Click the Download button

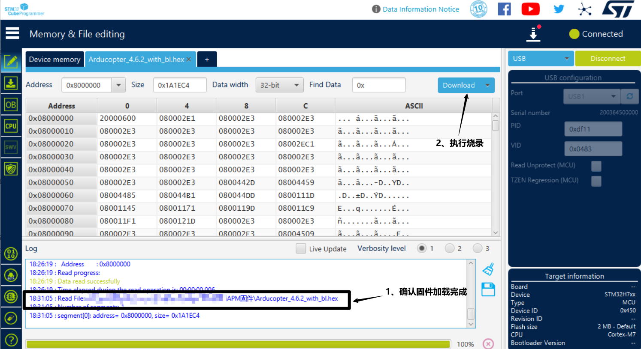pos(459,85)
